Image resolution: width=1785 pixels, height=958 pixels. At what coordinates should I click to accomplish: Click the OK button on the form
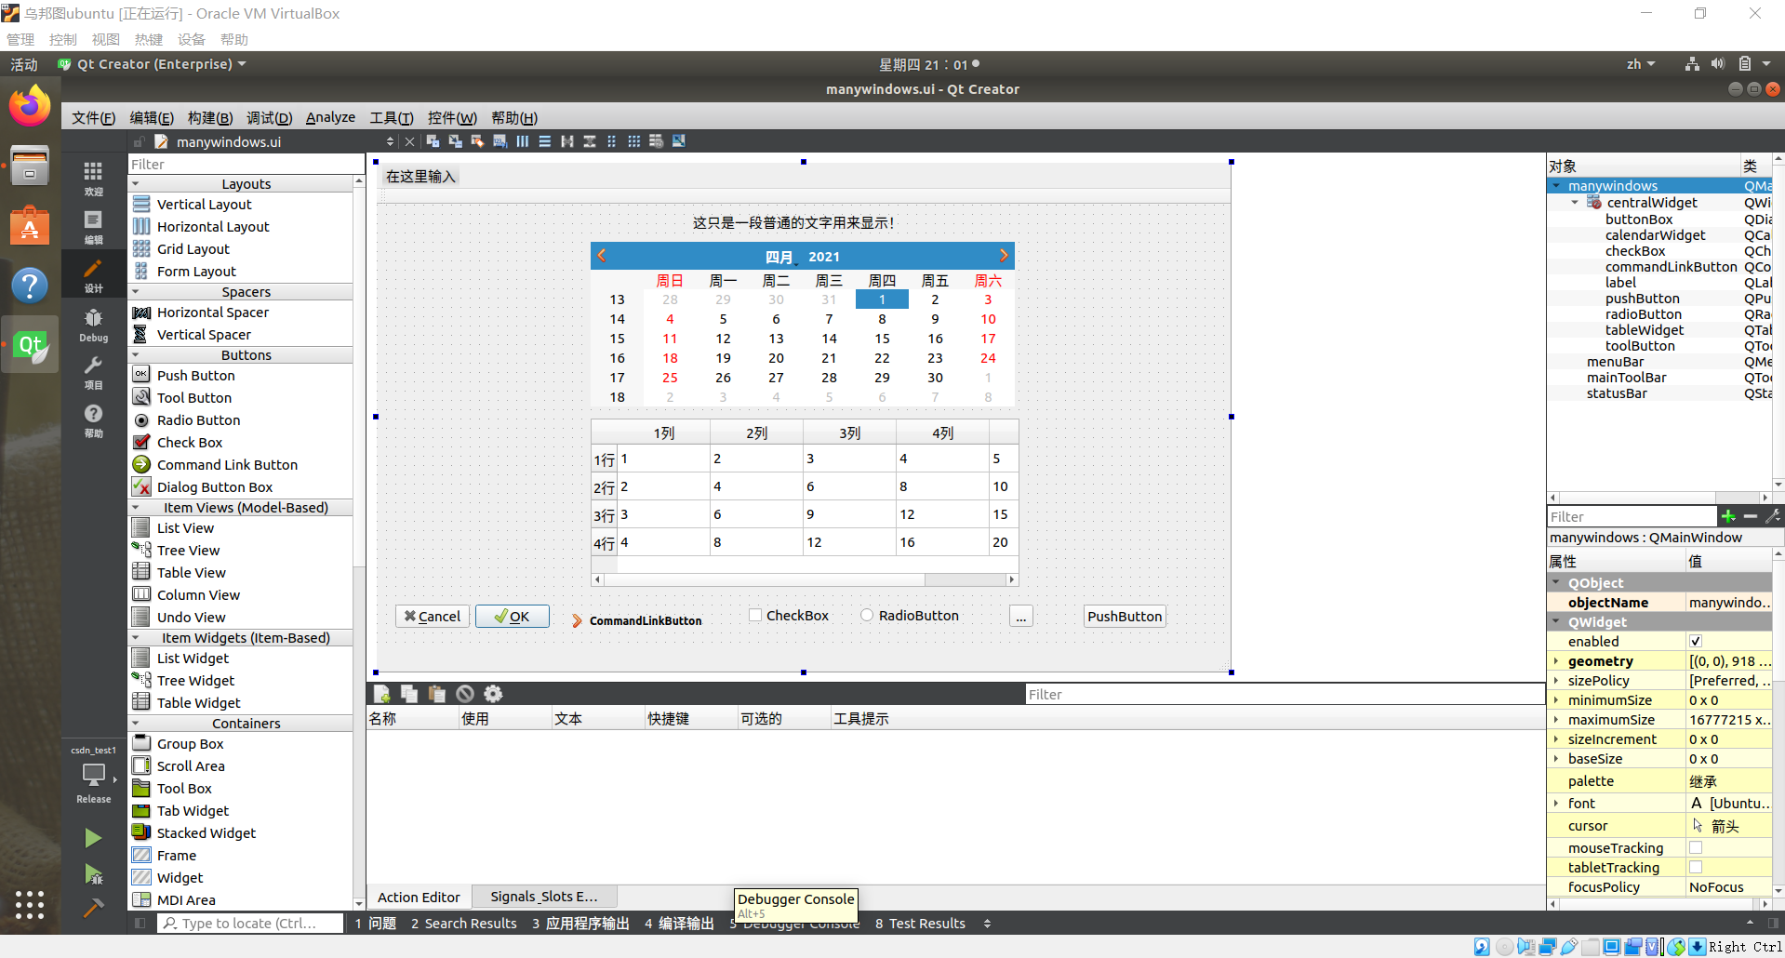coord(512,616)
